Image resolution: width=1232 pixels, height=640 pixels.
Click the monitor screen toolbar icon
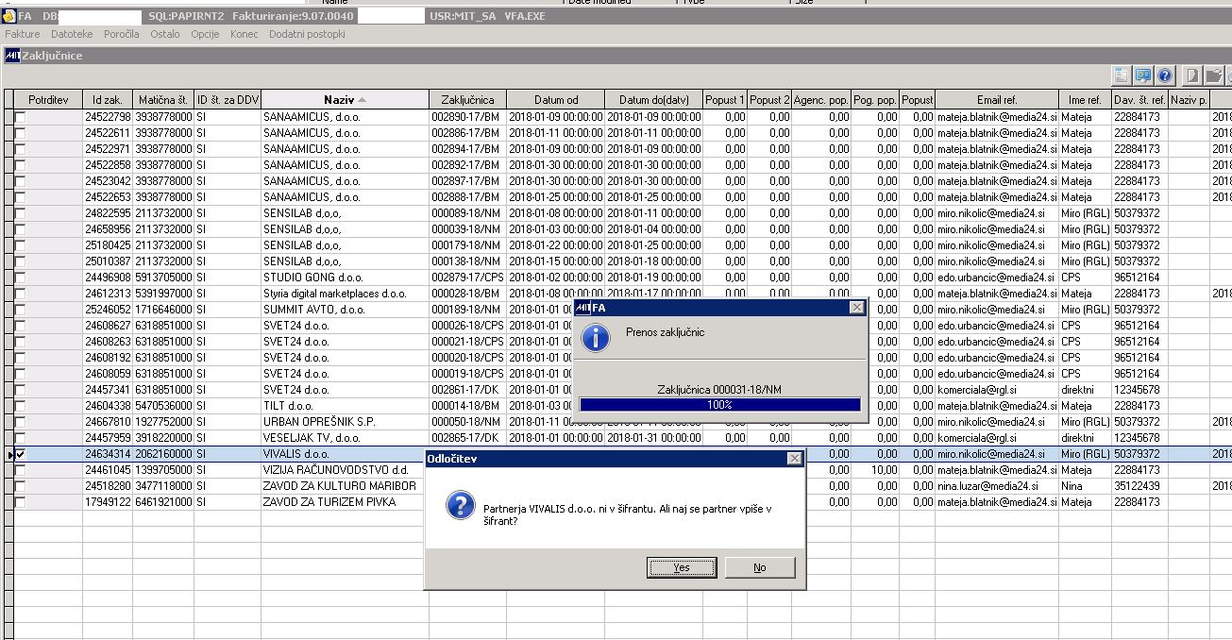tap(1143, 76)
